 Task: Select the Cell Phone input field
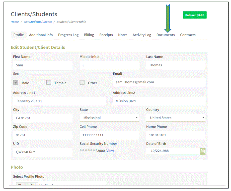[109, 135]
